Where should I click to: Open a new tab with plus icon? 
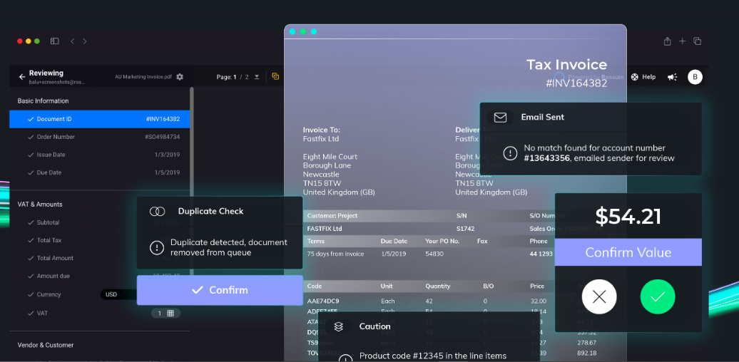pos(682,41)
